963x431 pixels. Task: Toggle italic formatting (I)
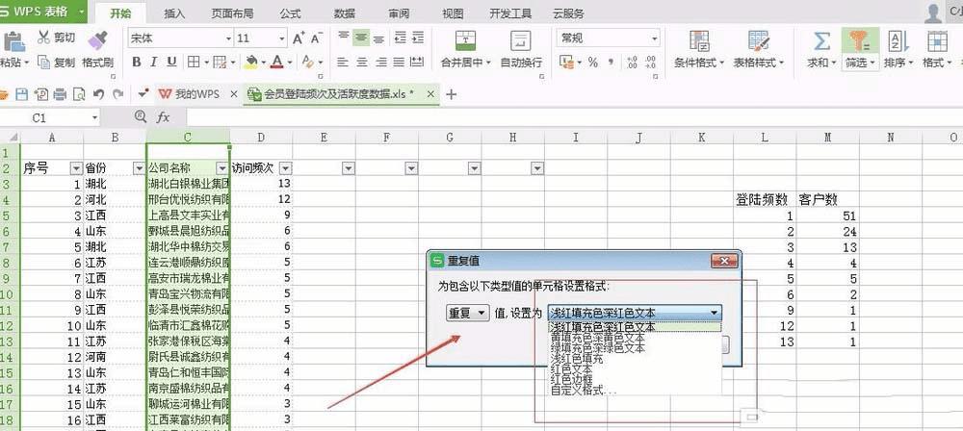pos(153,62)
